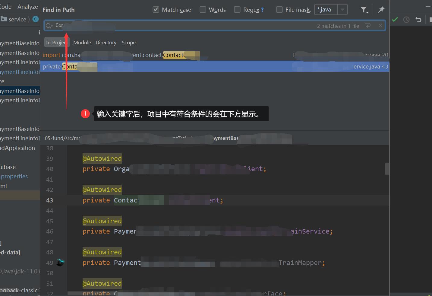Select the import result row at line 20
The width and height of the screenshot is (432, 296).
point(215,55)
